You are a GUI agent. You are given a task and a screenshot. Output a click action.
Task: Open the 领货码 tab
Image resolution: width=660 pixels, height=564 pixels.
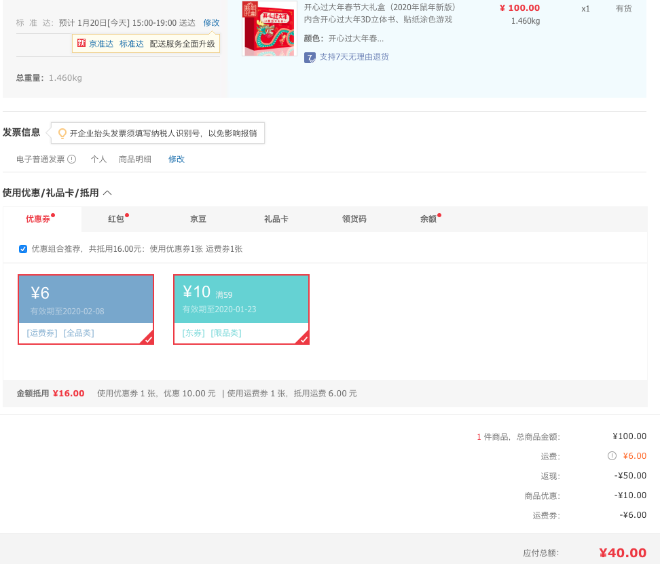coord(354,219)
